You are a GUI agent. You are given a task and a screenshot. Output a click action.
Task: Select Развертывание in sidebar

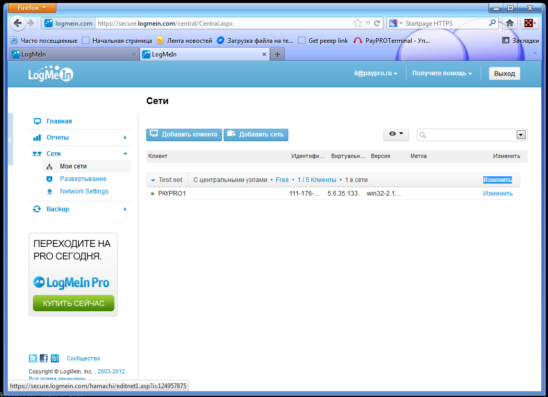click(83, 179)
